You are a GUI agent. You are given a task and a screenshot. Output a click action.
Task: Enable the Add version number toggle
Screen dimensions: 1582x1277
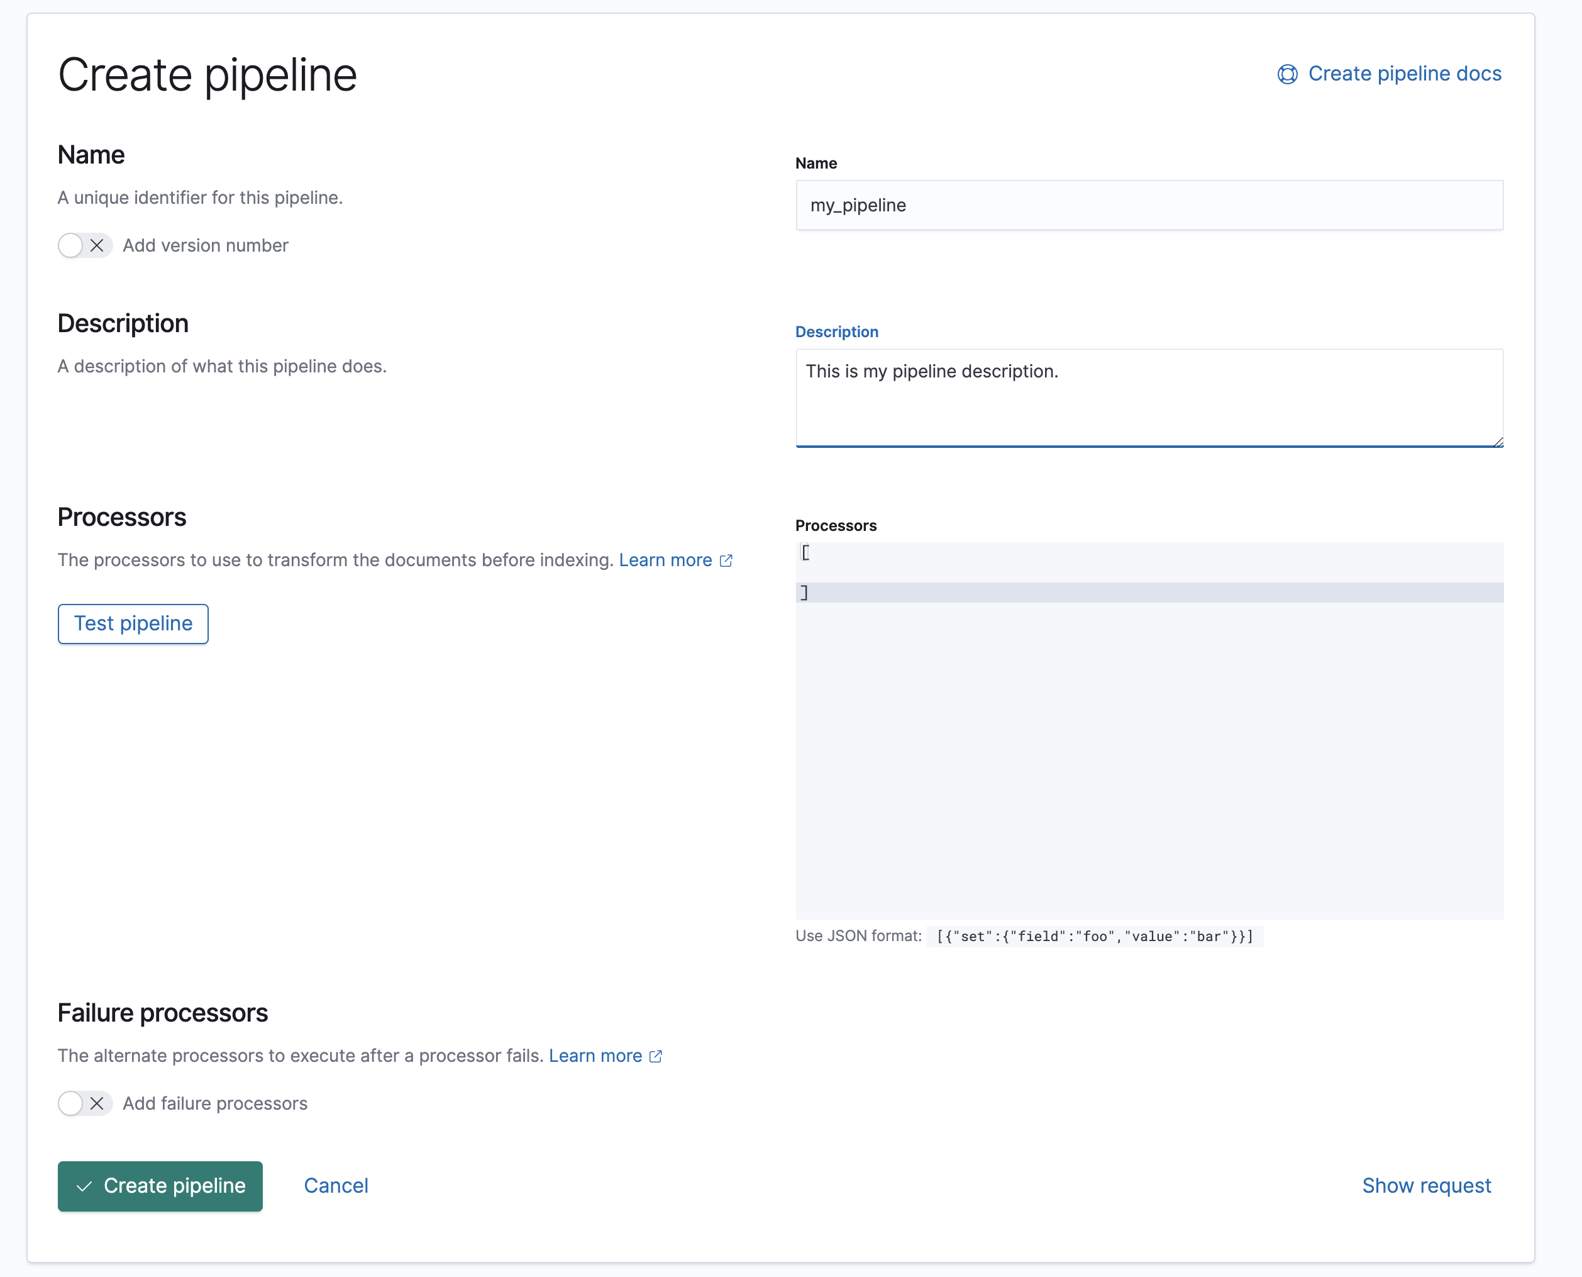coord(84,246)
